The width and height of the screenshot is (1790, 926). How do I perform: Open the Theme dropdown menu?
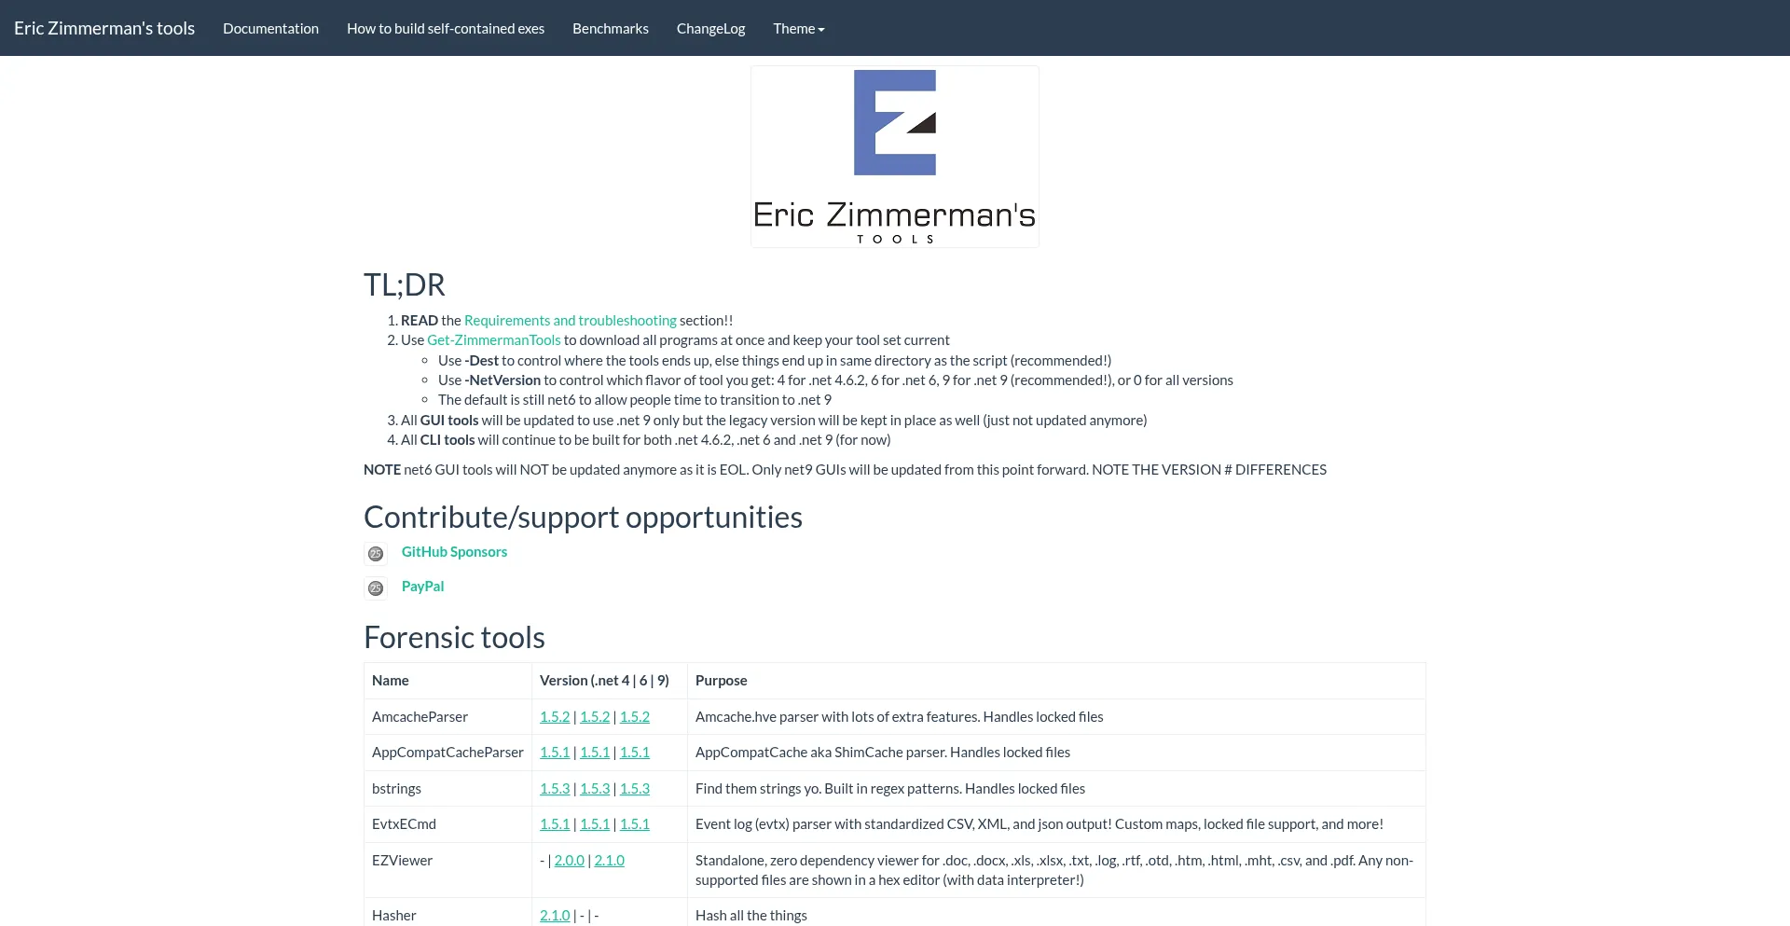coord(798,29)
